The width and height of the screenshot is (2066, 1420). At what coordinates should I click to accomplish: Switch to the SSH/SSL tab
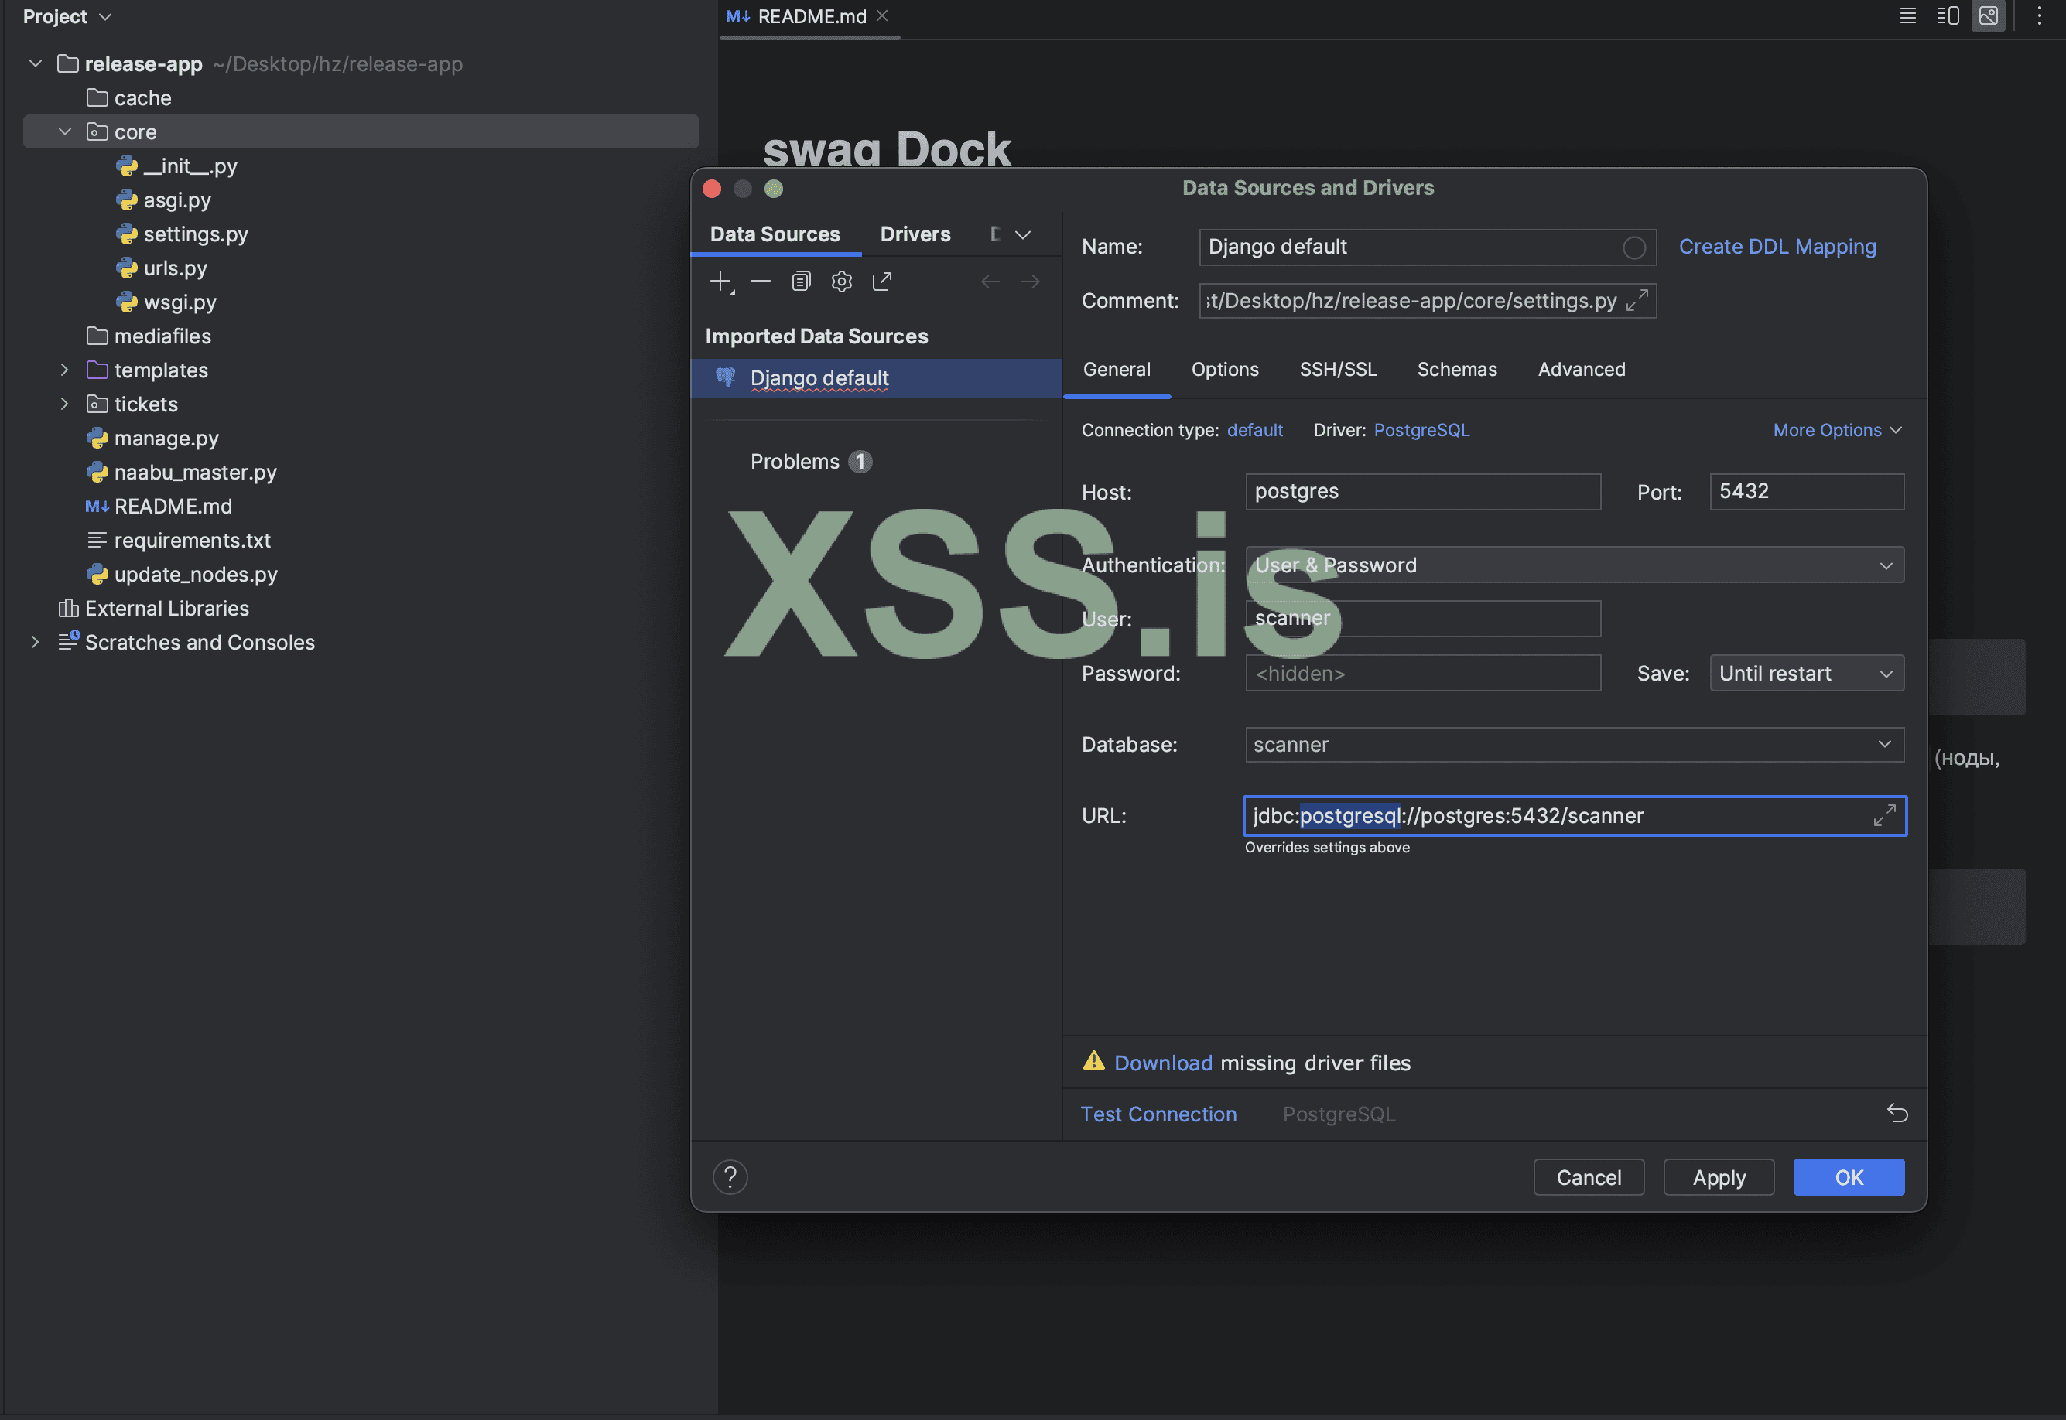(x=1337, y=369)
